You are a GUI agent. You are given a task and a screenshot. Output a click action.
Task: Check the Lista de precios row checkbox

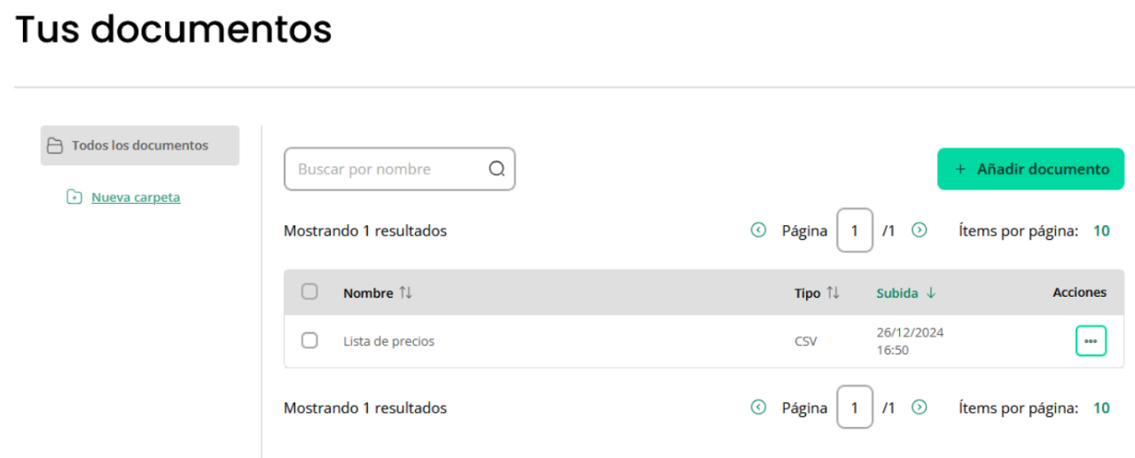pos(309,340)
